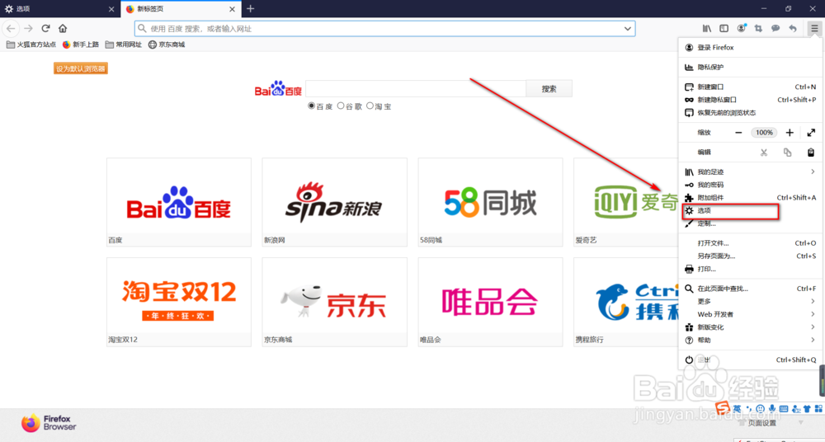Choose 新建隐私窗口 menu item

pyautogui.click(x=750, y=100)
